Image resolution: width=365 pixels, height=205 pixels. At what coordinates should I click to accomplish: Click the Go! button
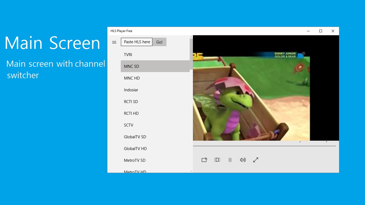point(160,42)
